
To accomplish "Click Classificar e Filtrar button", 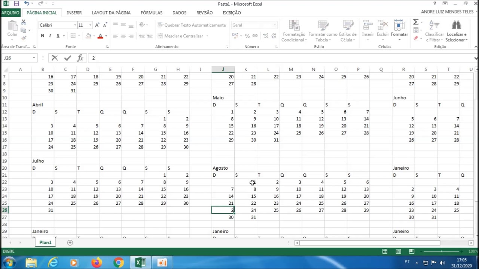I will (434, 31).
